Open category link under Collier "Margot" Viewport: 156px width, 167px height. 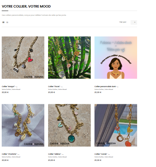point(11,89)
